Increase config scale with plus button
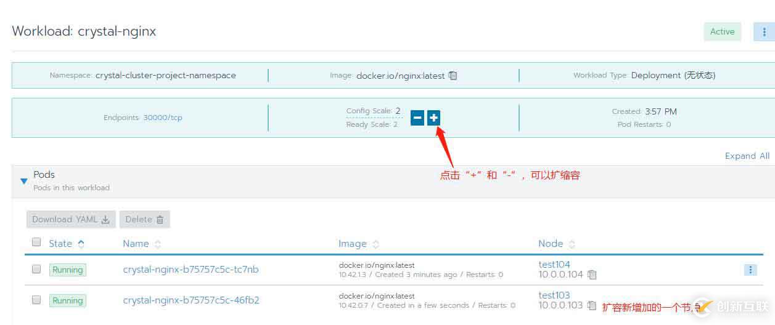This screenshot has height=325, width=775. (433, 118)
